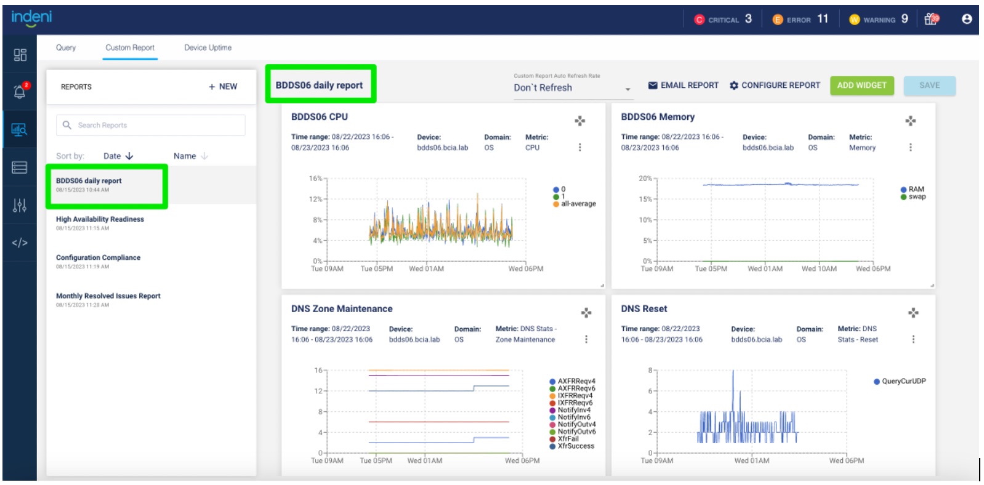
Task: Switch to the Device Uptime tab
Action: click(x=208, y=47)
